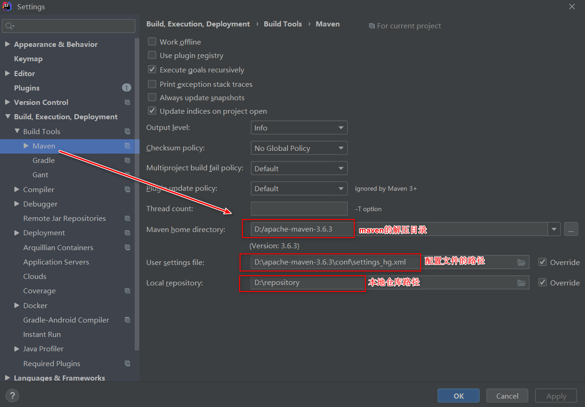Expand the Maven node arrow
This screenshot has width=585, height=407.
[26, 146]
